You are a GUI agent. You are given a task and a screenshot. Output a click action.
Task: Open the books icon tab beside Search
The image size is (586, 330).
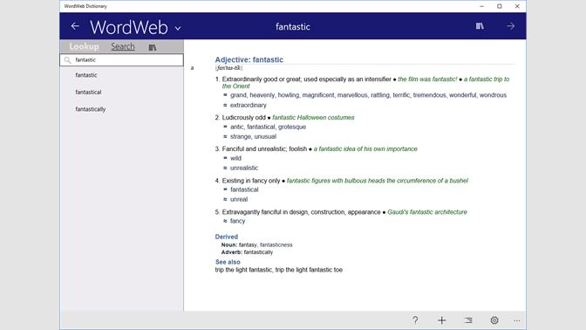(153, 47)
